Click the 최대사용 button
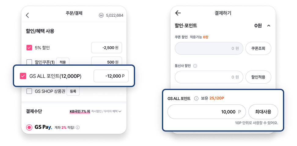Image resolution: width=297 pixels, height=146 pixels. tap(263, 112)
